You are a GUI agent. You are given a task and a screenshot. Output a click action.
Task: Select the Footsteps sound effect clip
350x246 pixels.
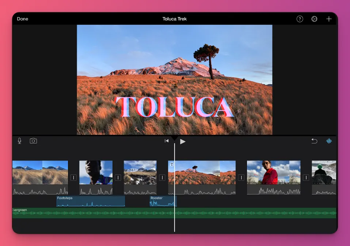(90, 201)
